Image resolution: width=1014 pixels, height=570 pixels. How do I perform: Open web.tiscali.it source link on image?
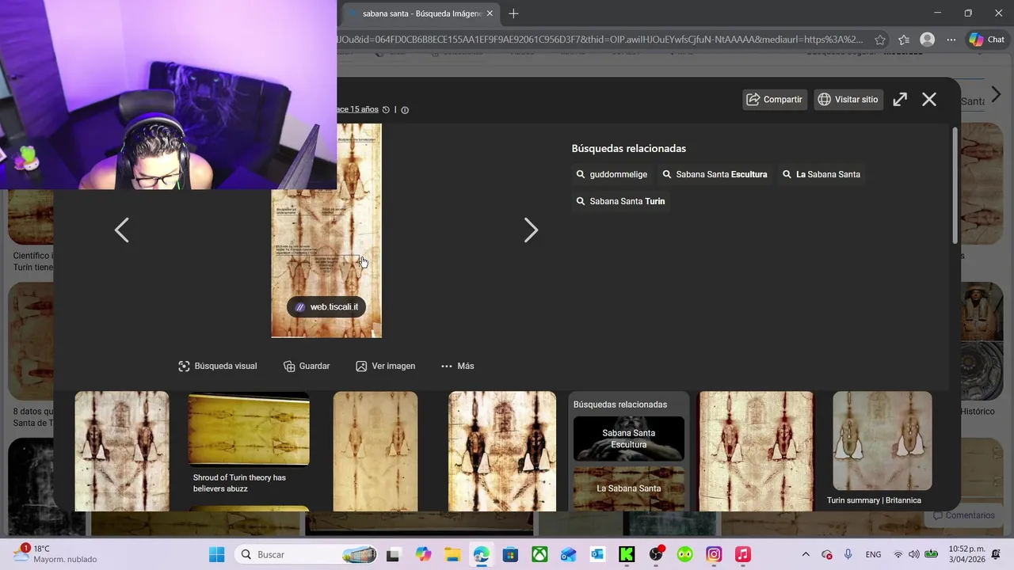326,307
